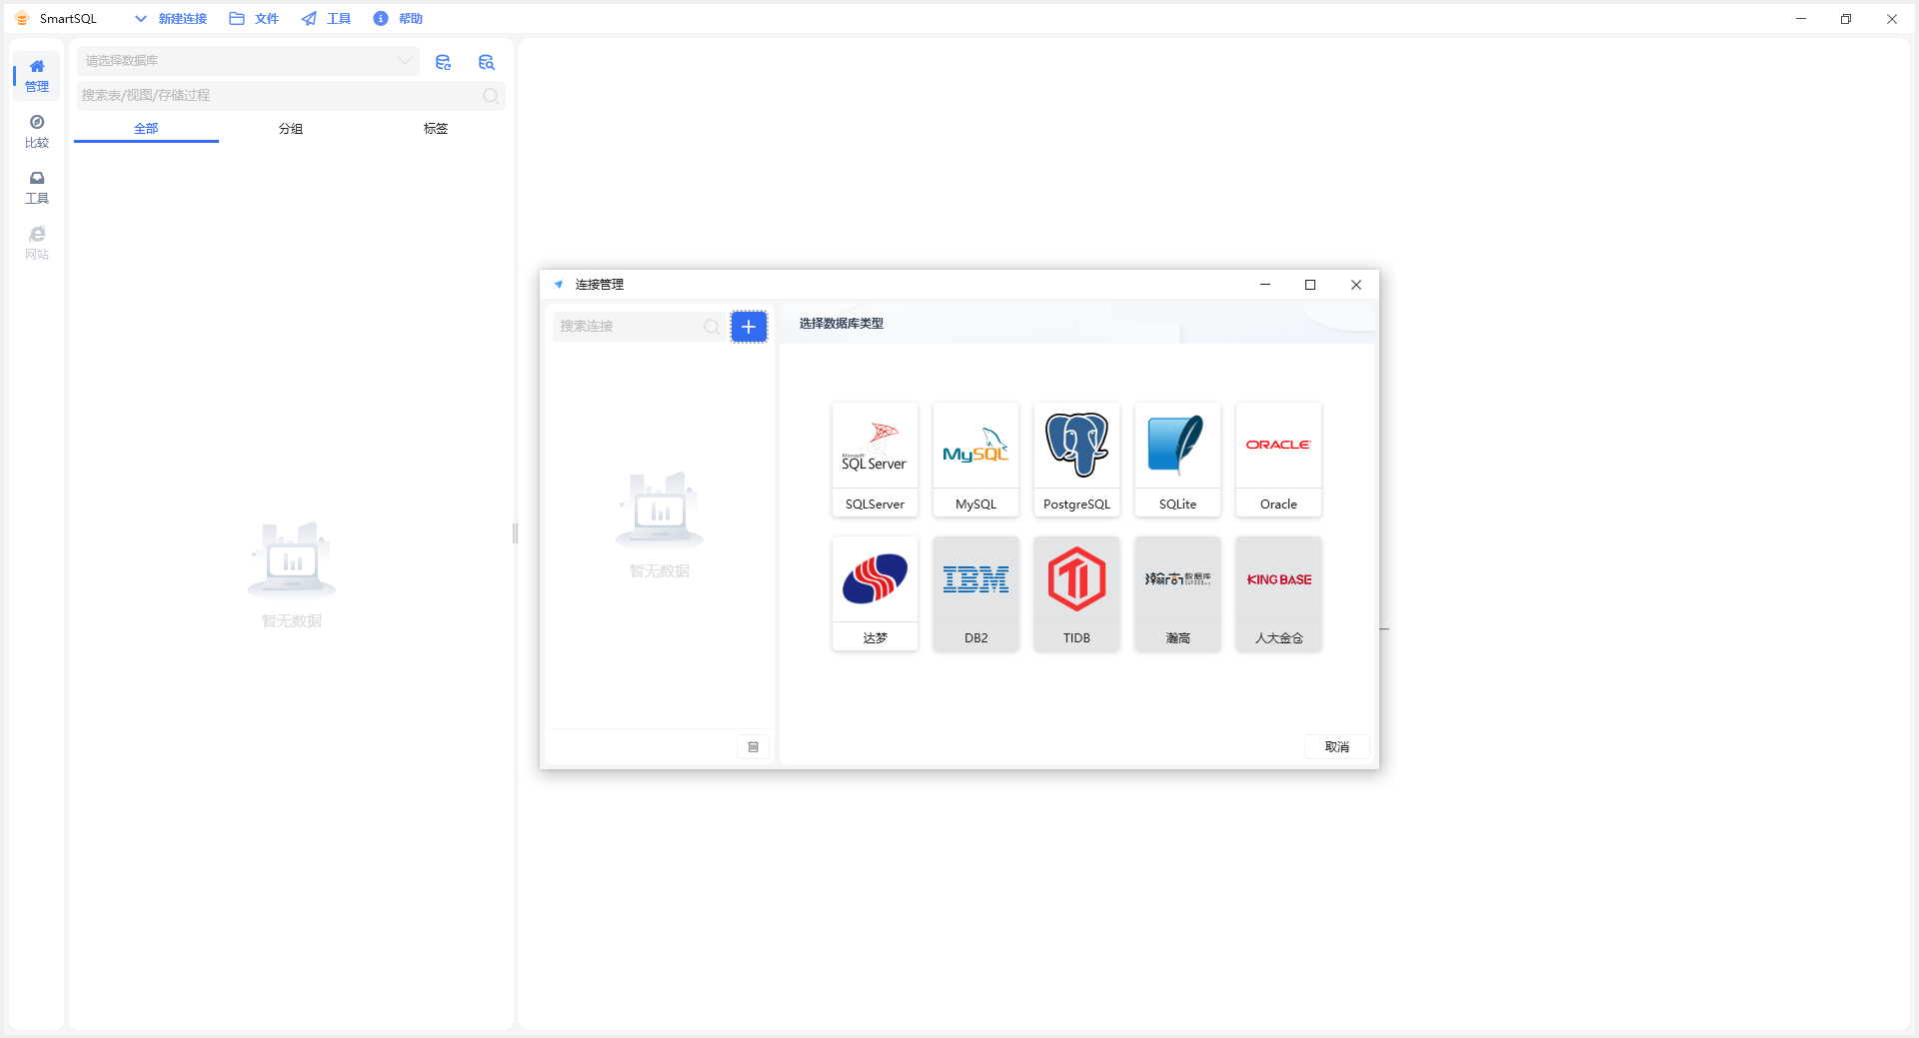The width and height of the screenshot is (1919, 1038).
Task: Switch to the 全部 tab
Action: coord(146,129)
